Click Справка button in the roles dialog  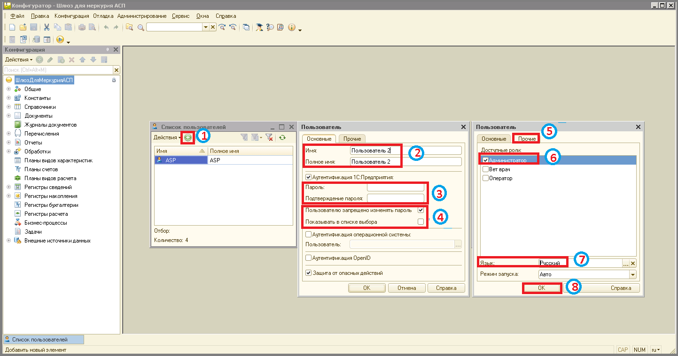621,288
